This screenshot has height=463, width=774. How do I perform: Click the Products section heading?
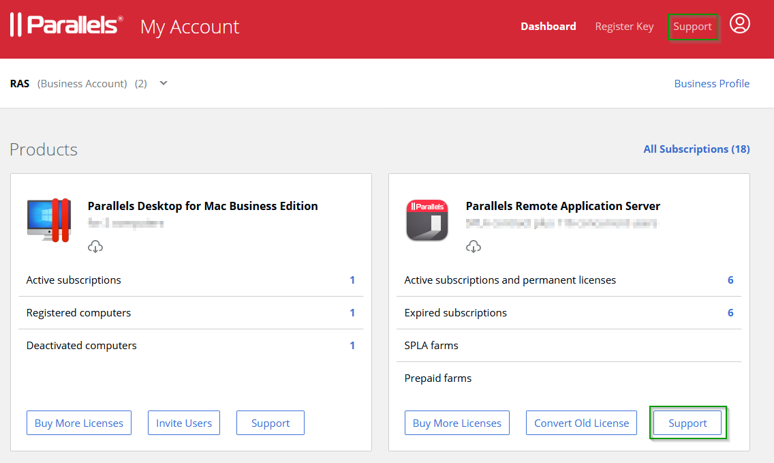(44, 149)
